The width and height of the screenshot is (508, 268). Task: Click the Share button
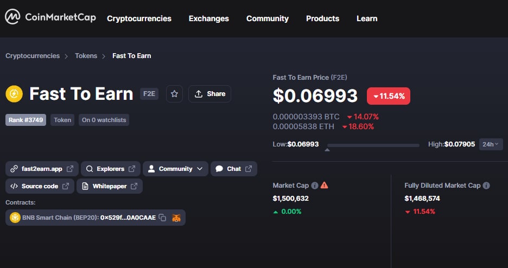pos(209,94)
